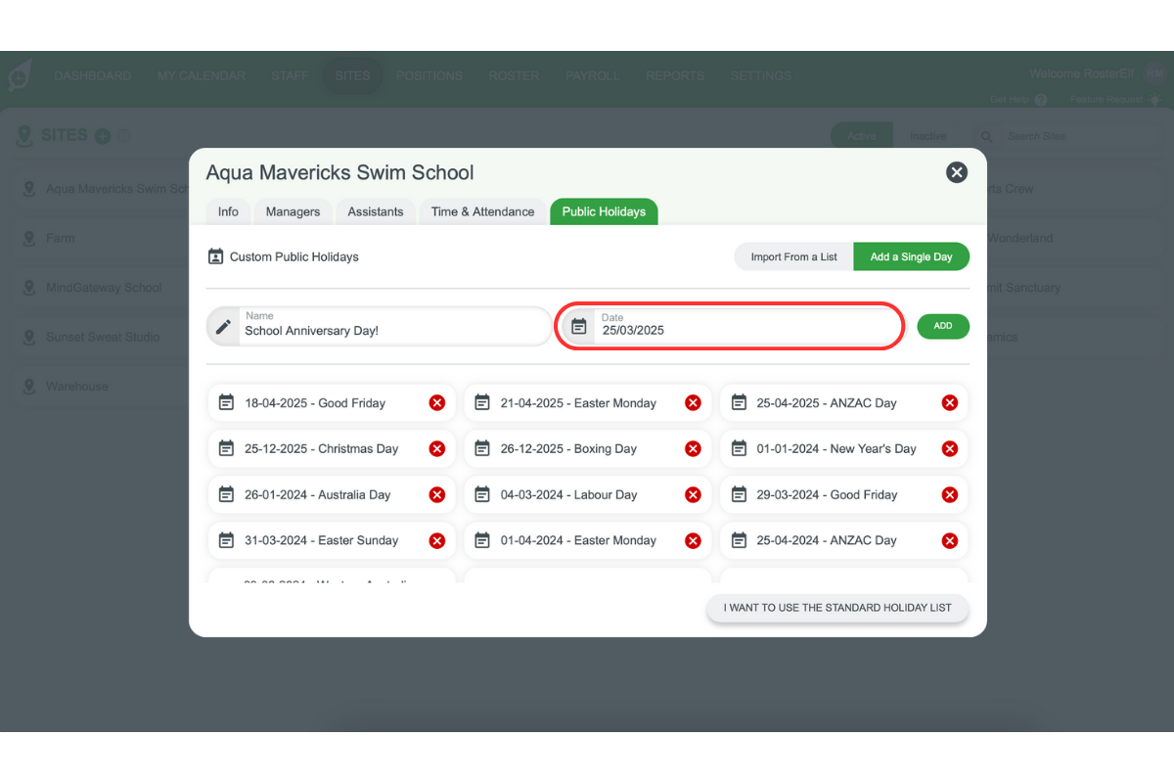Click the holiday Name text field
Viewport: 1174px width, 783px height.
pos(391,330)
